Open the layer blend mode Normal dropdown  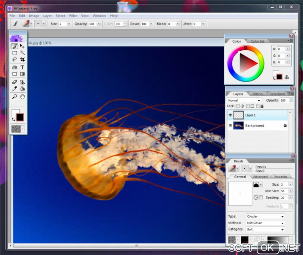tap(244, 100)
